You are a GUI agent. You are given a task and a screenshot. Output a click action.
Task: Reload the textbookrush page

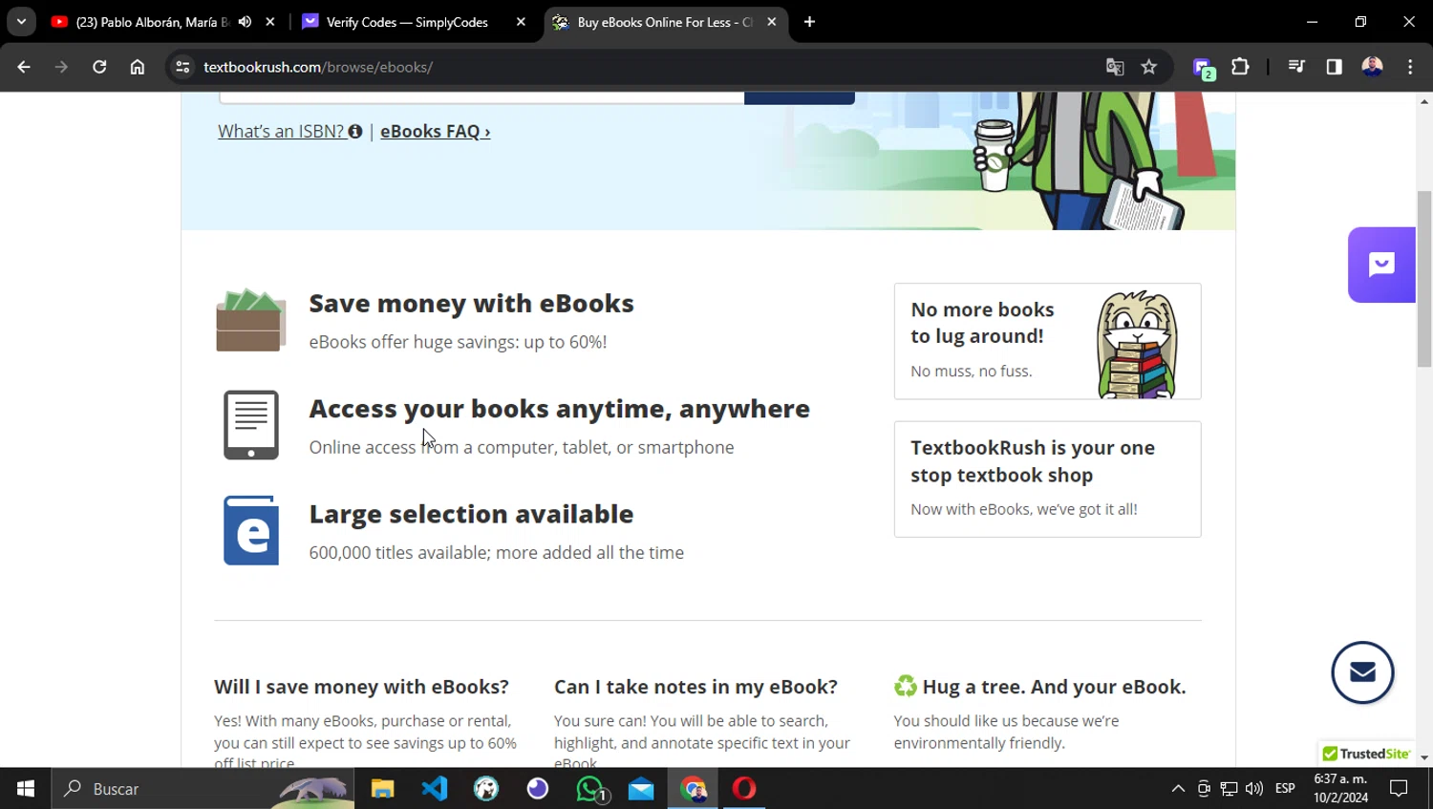[99, 67]
